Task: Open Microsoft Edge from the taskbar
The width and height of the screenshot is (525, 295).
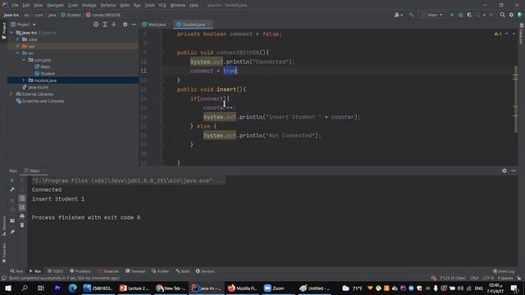Action: click(72, 288)
